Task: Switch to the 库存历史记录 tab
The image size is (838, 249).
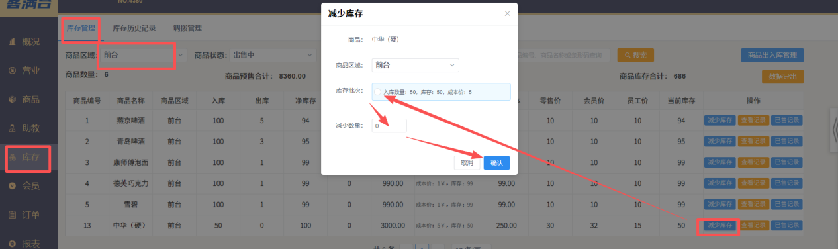Action: pos(134,28)
